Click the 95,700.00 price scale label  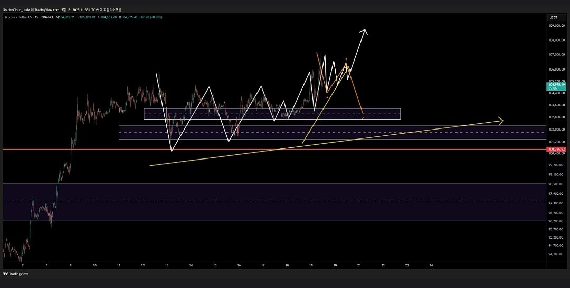pyautogui.click(x=556, y=229)
